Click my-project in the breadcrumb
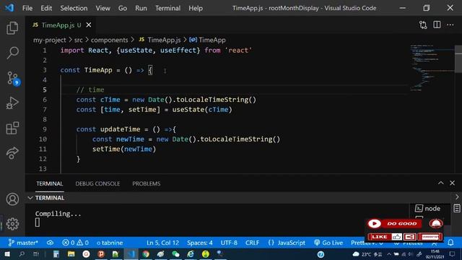462x260 pixels. [x=50, y=40]
